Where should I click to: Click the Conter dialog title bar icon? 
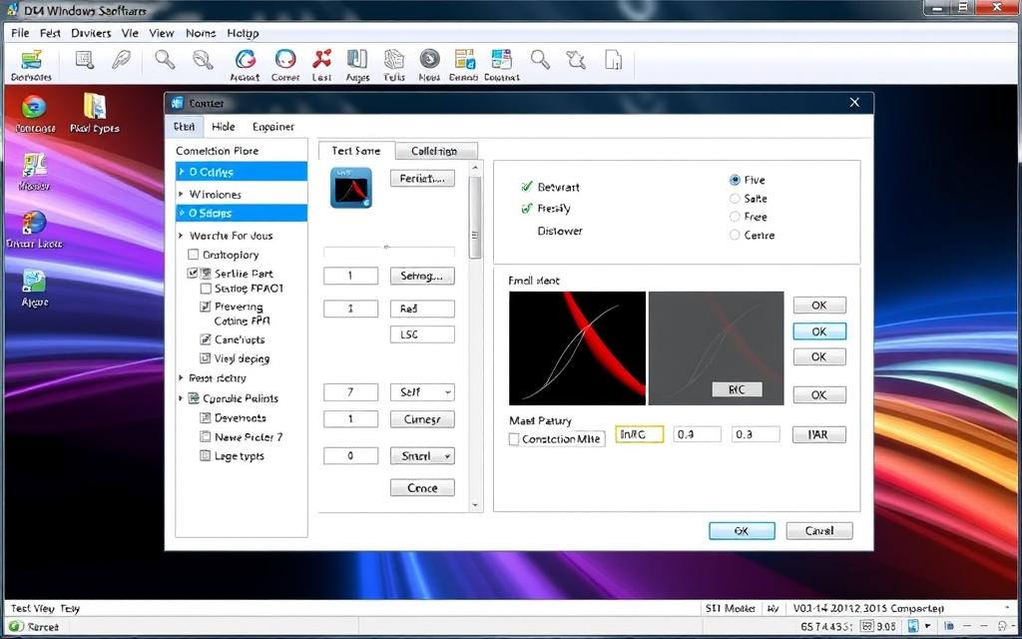click(177, 103)
